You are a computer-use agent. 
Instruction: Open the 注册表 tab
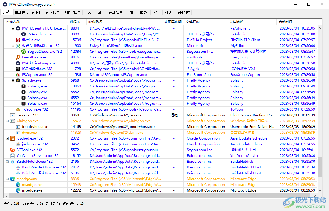pos(131,13)
